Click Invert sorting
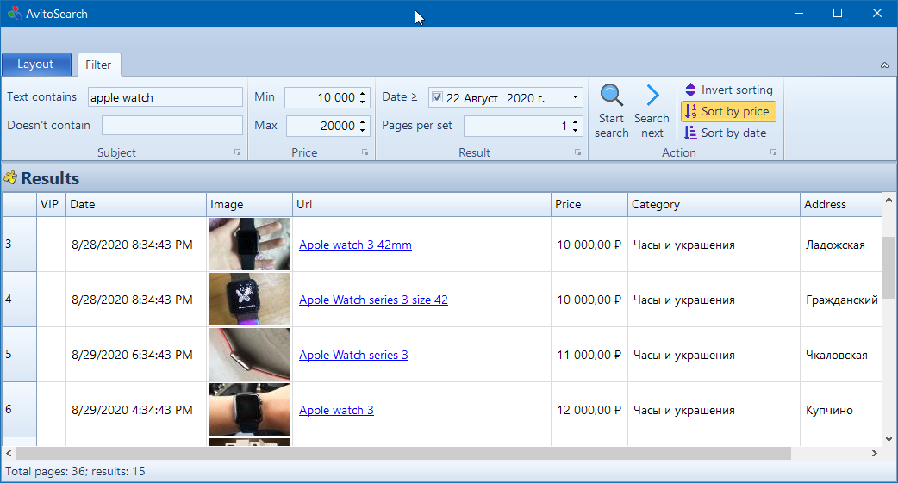 point(729,90)
